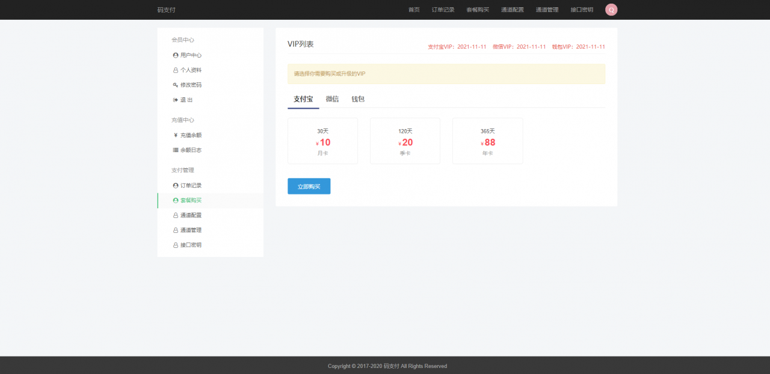
Task: Click the user avatar icon in header
Action: click(x=611, y=10)
